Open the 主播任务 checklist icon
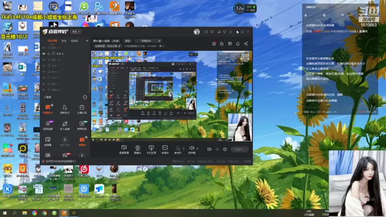Image resolution: width=386 pixels, height=217 pixels. (x=82, y=109)
